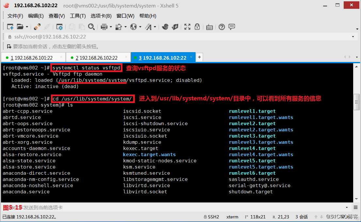361x222 pixels.
Task: Click kexec.target.wants in terminal listing
Action: tap(149, 155)
